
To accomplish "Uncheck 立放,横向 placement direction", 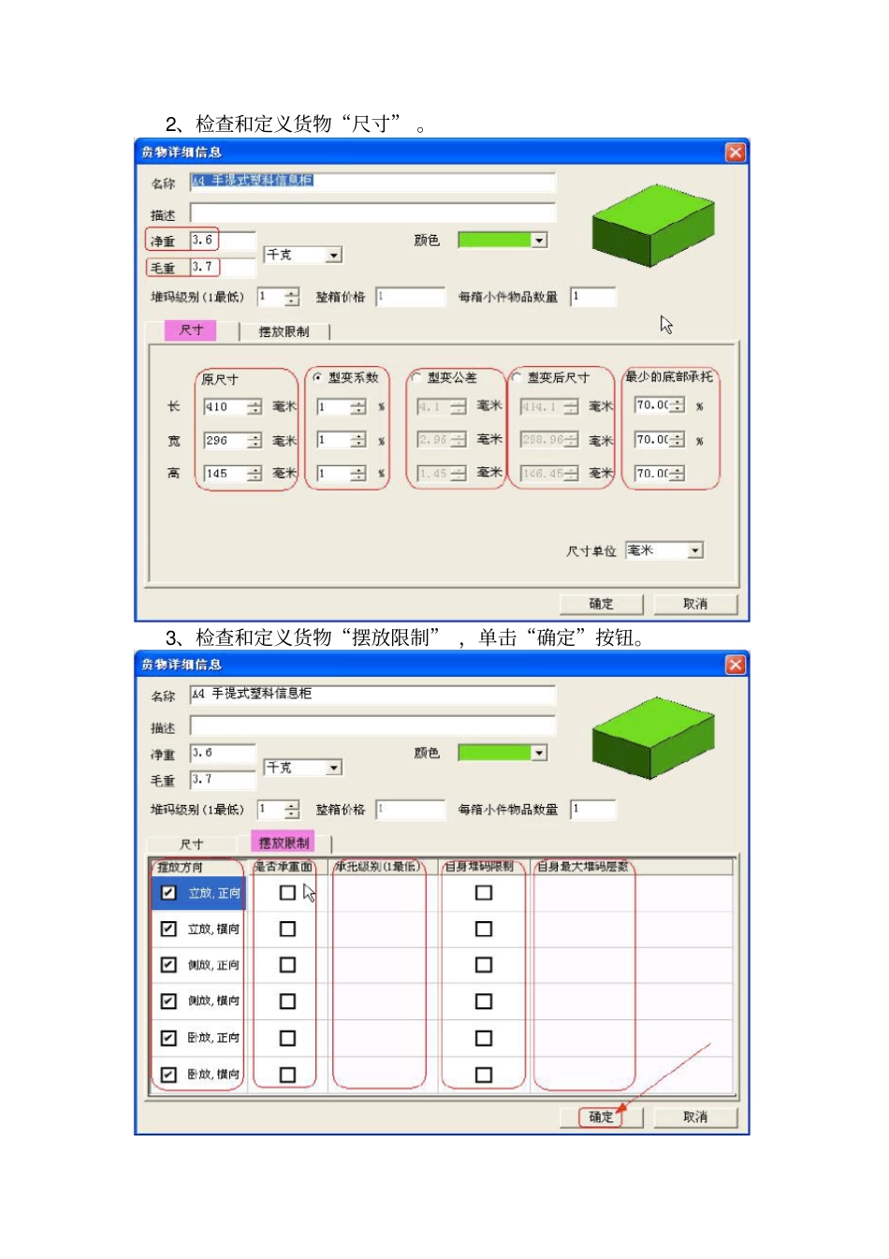I will coord(168,929).
